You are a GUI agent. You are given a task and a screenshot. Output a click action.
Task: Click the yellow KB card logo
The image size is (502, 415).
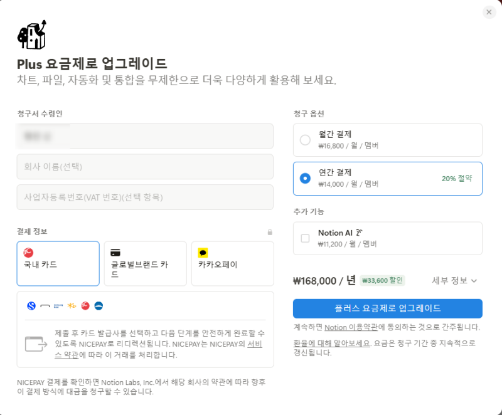[x=72, y=306]
